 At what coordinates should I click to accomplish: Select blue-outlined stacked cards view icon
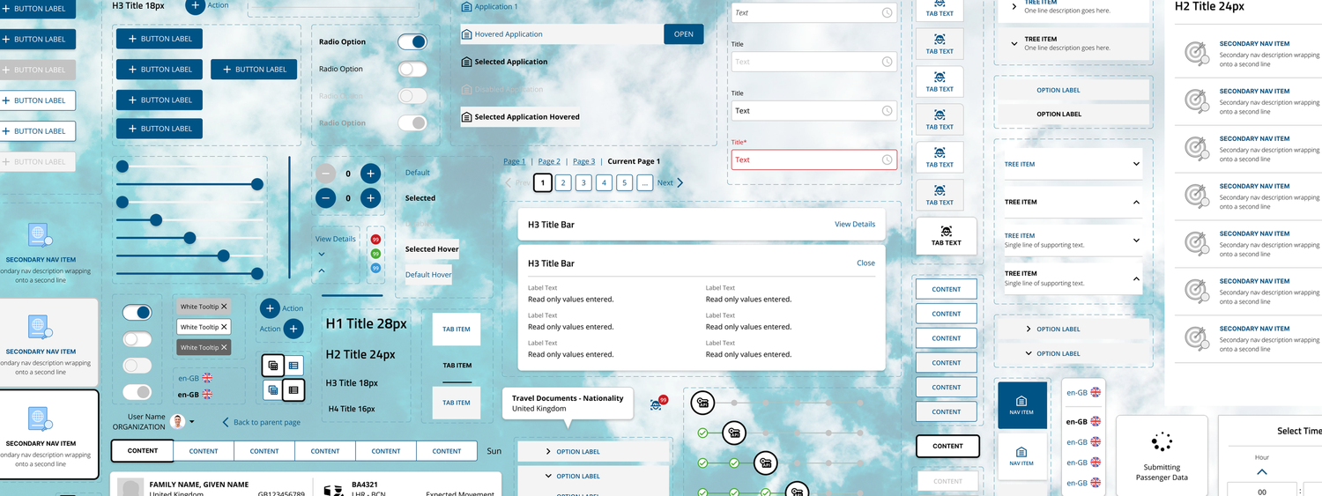tap(273, 389)
